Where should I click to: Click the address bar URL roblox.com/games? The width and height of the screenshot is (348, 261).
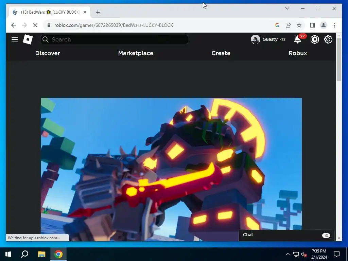(x=114, y=25)
